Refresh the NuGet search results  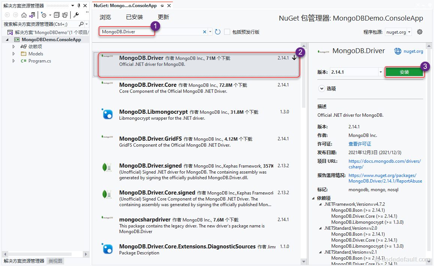pyautogui.click(x=218, y=31)
